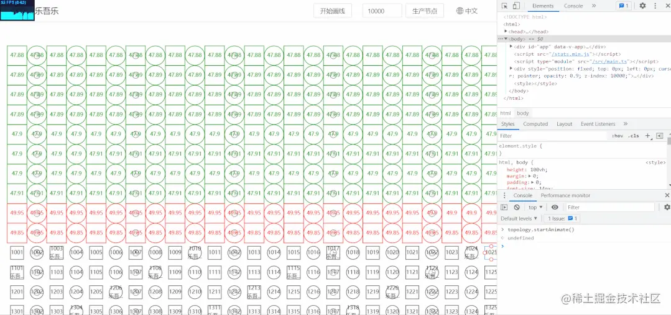Open the issues badge in top bar
Viewport: 671px width, 315px height.
[623, 6]
